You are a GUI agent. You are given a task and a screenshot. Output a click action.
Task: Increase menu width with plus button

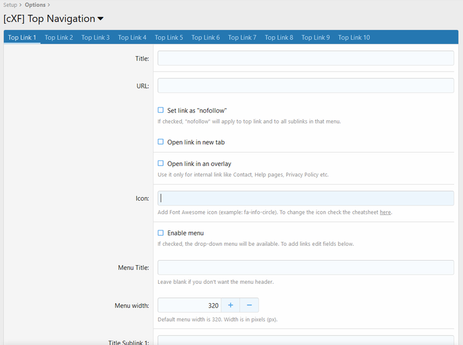click(230, 305)
